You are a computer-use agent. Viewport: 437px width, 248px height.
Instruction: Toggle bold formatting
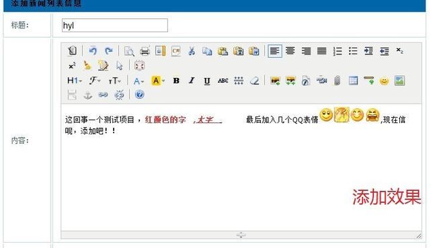pyautogui.click(x=176, y=81)
